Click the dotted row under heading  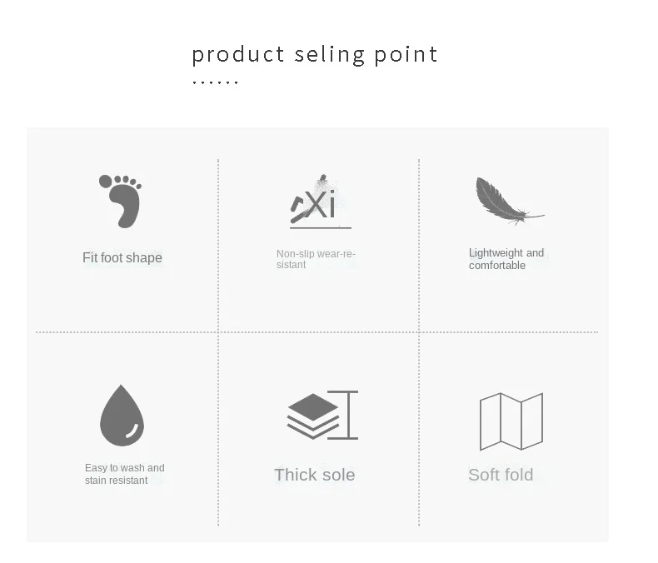coord(215,82)
